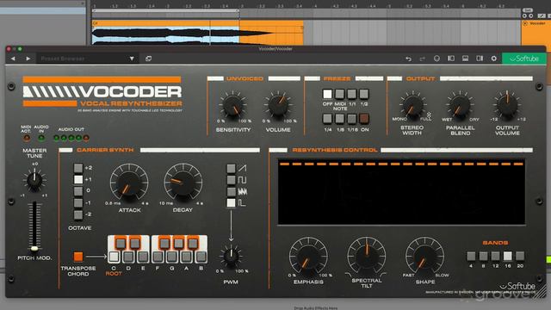Set Freeze mode to 1/16
This screenshot has width=551, height=310.
tap(352, 119)
